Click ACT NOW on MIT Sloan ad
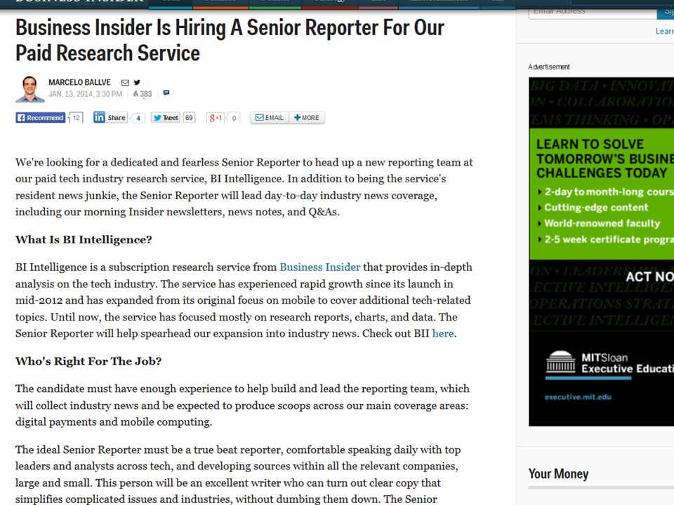 click(x=649, y=277)
